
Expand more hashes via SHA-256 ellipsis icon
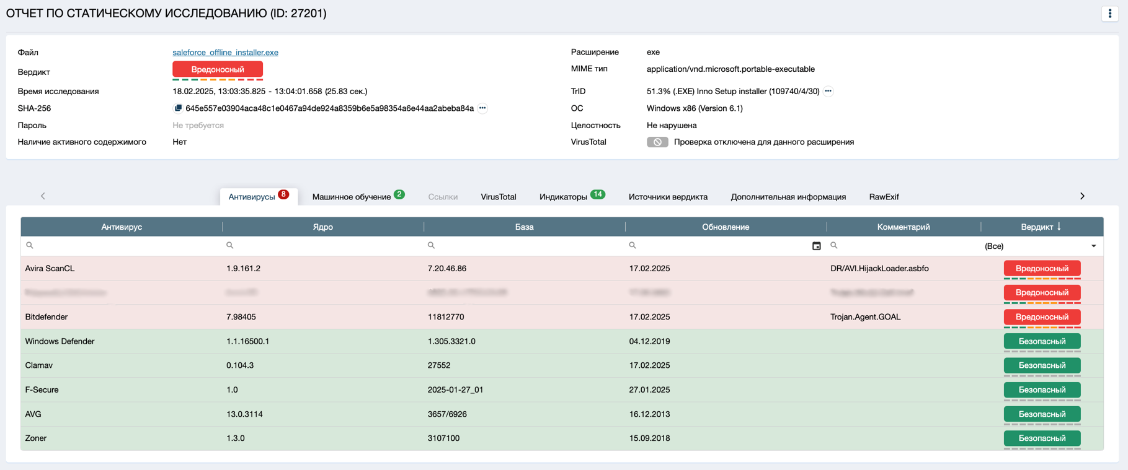[482, 108]
